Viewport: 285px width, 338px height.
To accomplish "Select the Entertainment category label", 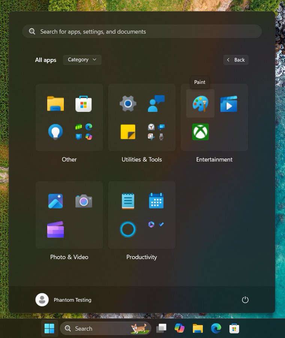I will [x=214, y=160].
